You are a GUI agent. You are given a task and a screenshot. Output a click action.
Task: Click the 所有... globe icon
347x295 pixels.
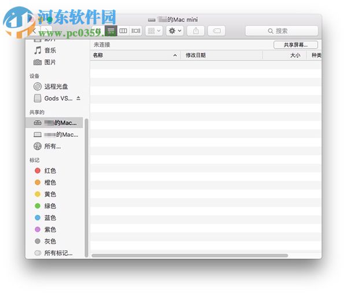coord(38,146)
